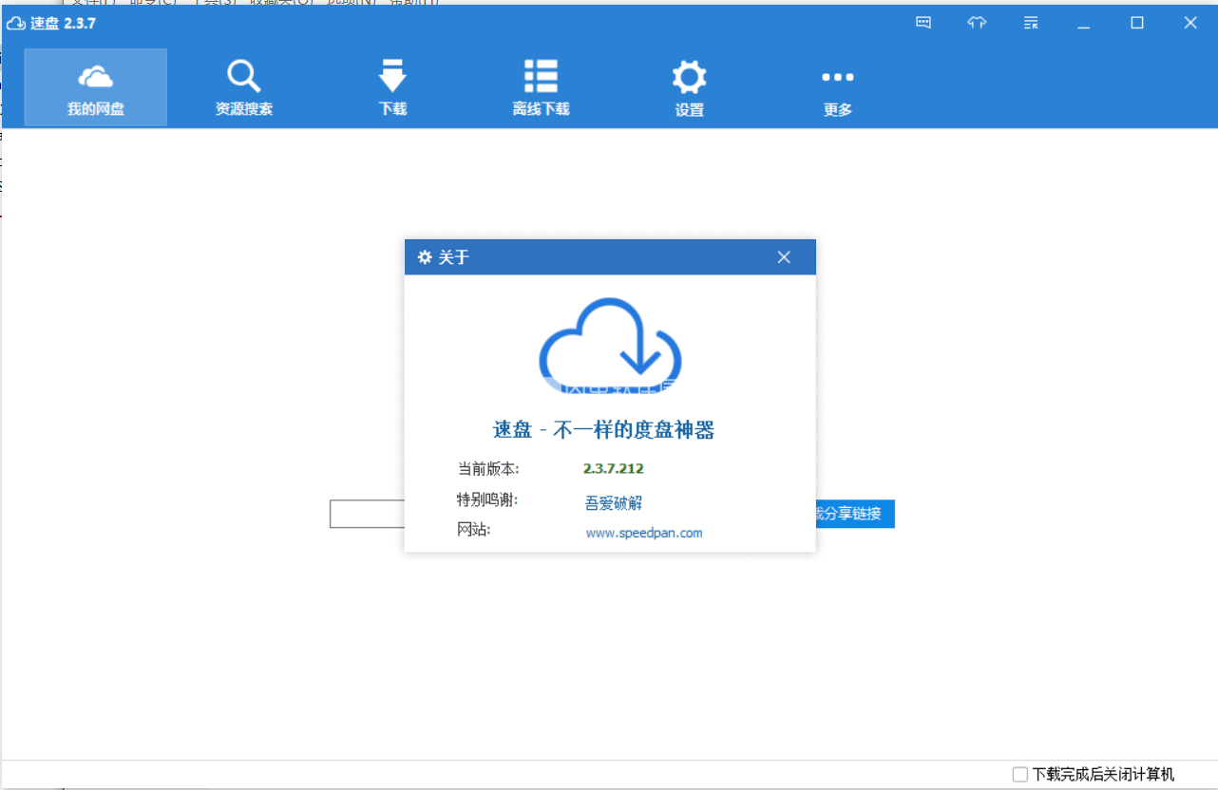Click the share link input field
Viewport: 1218px width, 790px height.
click(x=368, y=514)
